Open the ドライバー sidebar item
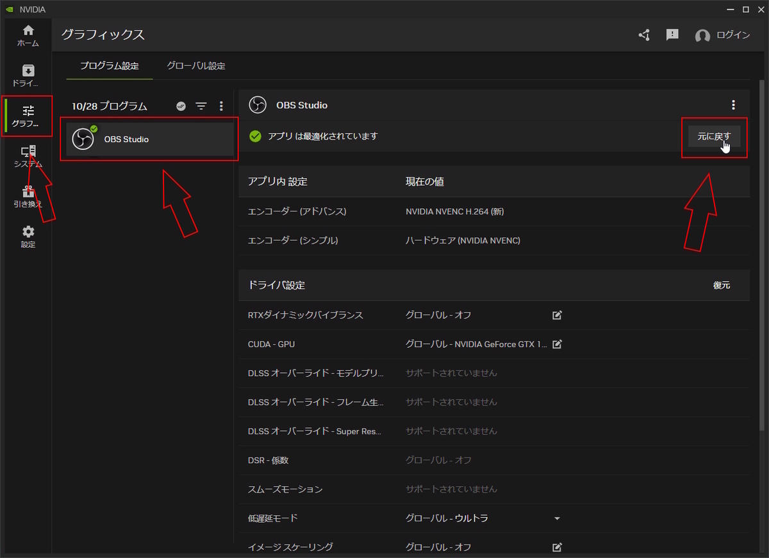769x558 pixels. tap(28, 76)
